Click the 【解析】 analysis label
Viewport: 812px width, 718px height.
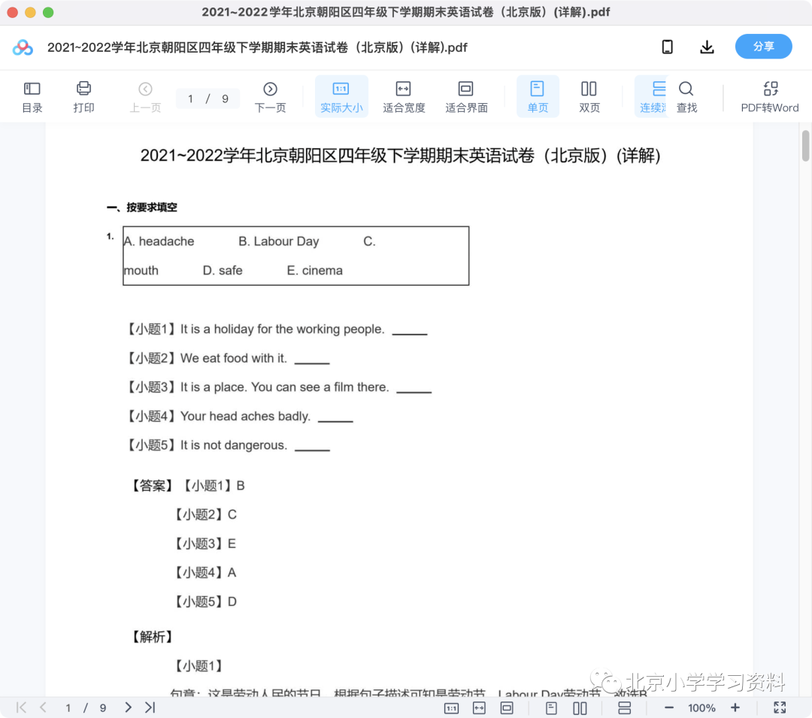pos(152,637)
